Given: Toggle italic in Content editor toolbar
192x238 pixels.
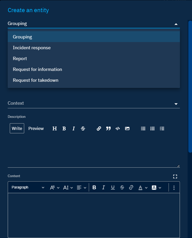Looking at the screenshot, I should (x=103, y=187).
